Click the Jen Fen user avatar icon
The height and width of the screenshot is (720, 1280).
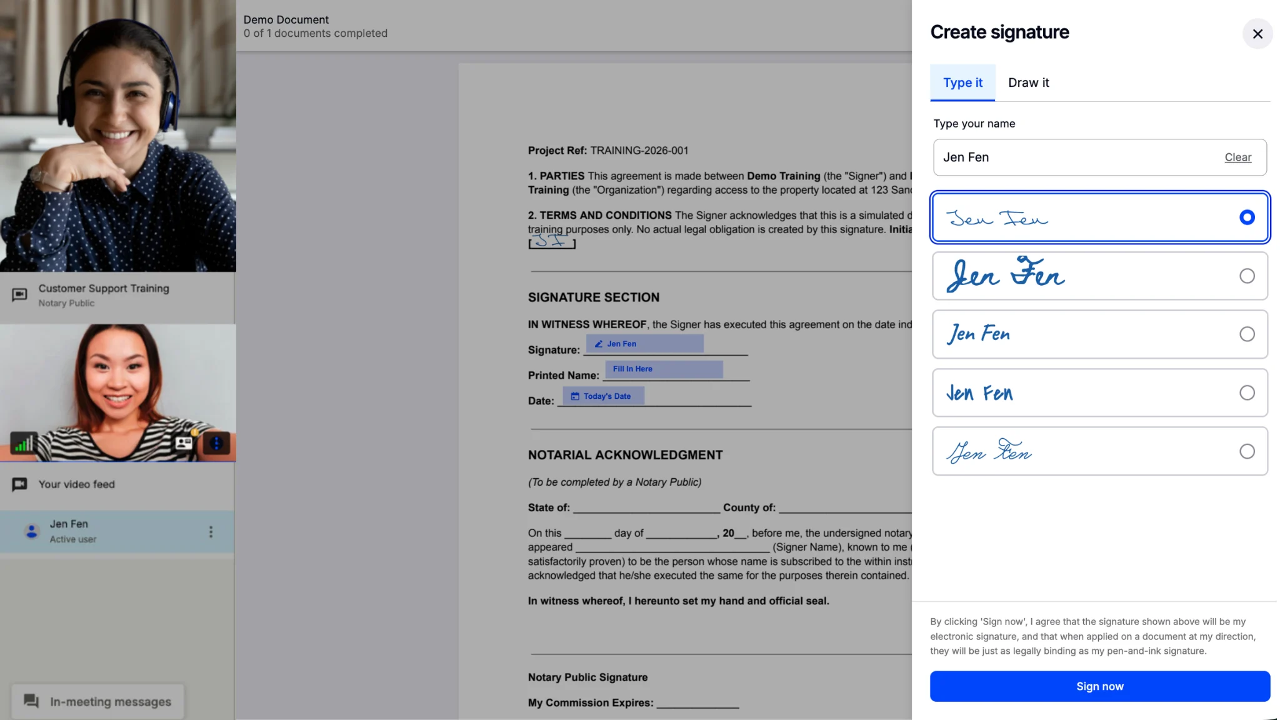click(31, 531)
